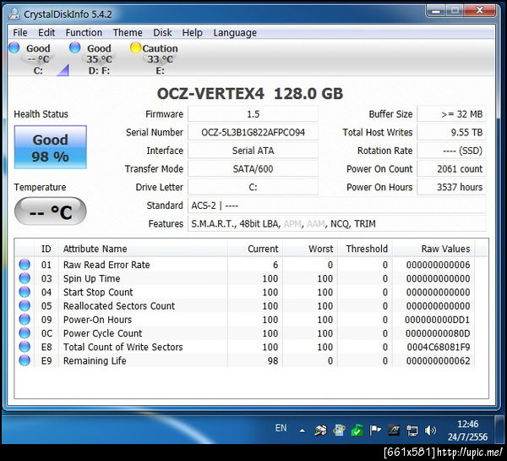Viewport: 507px width, 461px height.
Task: Select drive D: F: blue status orb
Action: coord(74,47)
